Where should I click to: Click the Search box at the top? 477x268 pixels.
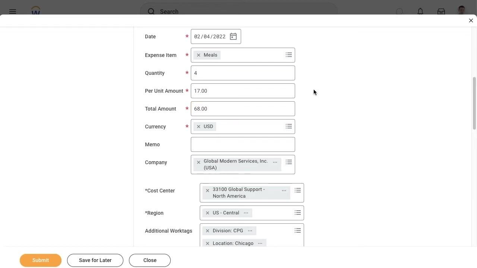coord(239,12)
